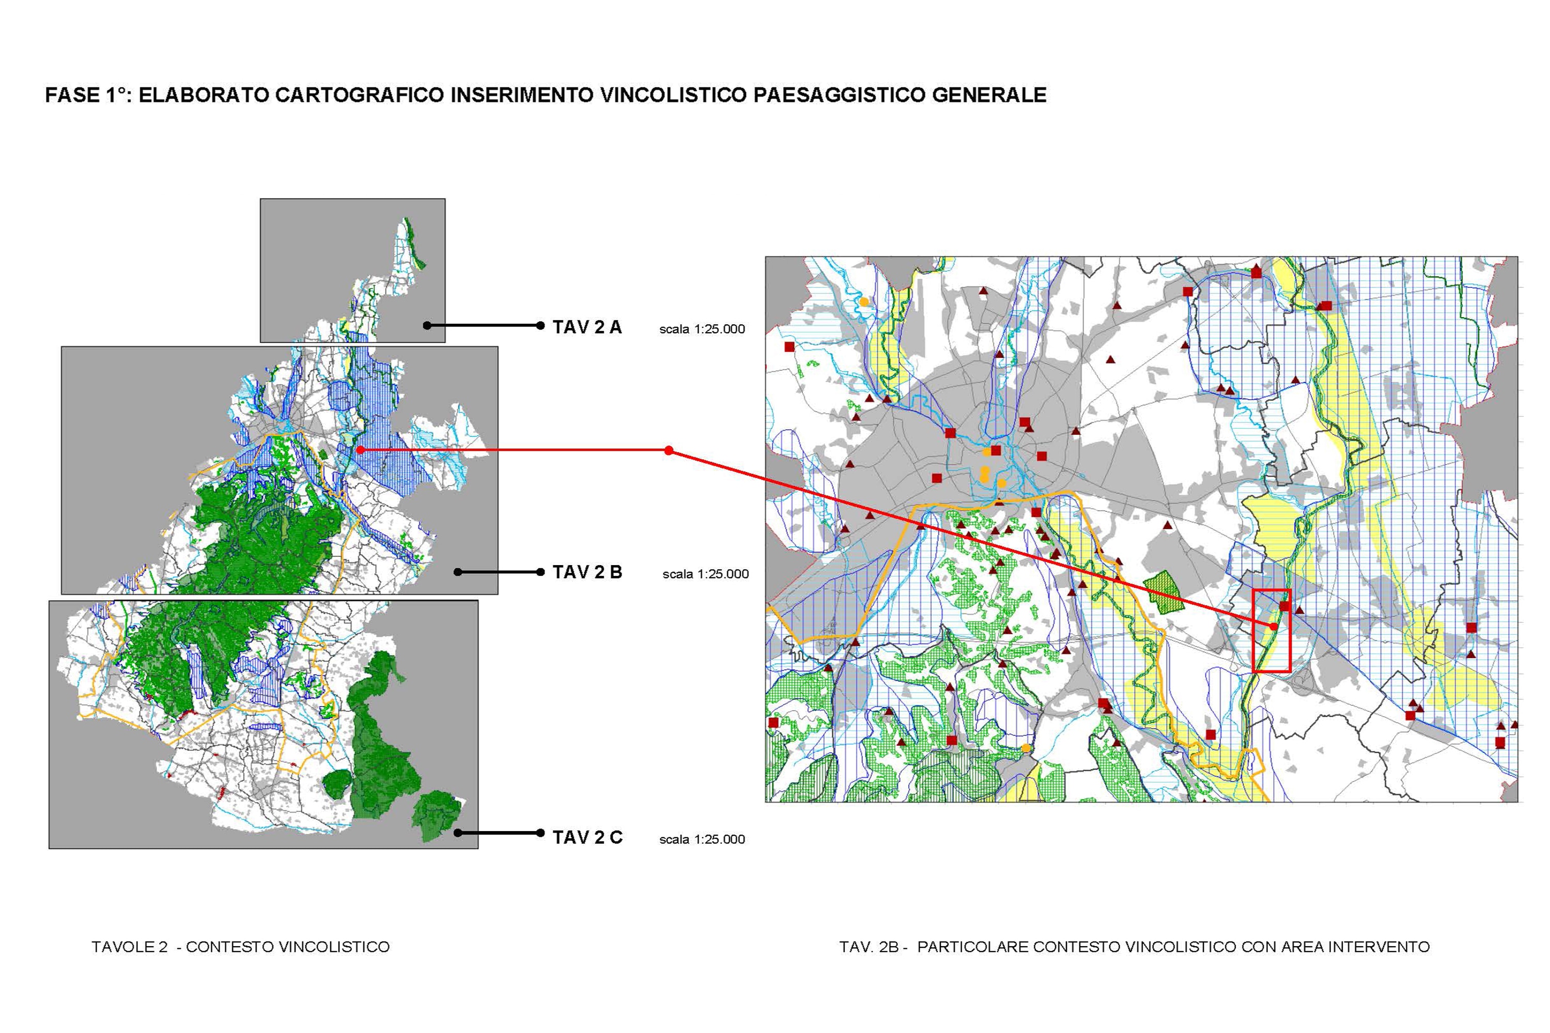Image resolution: width=1550 pixels, height=1033 pixels.
Task: Click the FASE 1° main title heading
Action: (545, 96)
